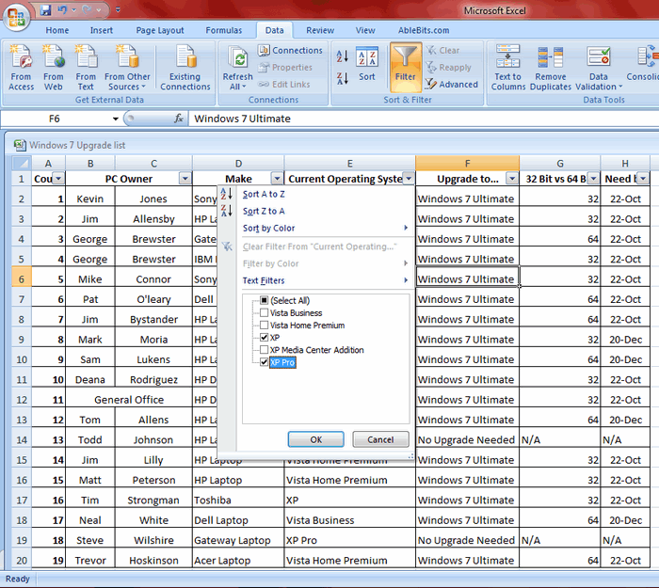Check Vista Home Premium filter option
The width and height of the screenshot is (659, 588).
pyautogui.click(x=264, y=326)
